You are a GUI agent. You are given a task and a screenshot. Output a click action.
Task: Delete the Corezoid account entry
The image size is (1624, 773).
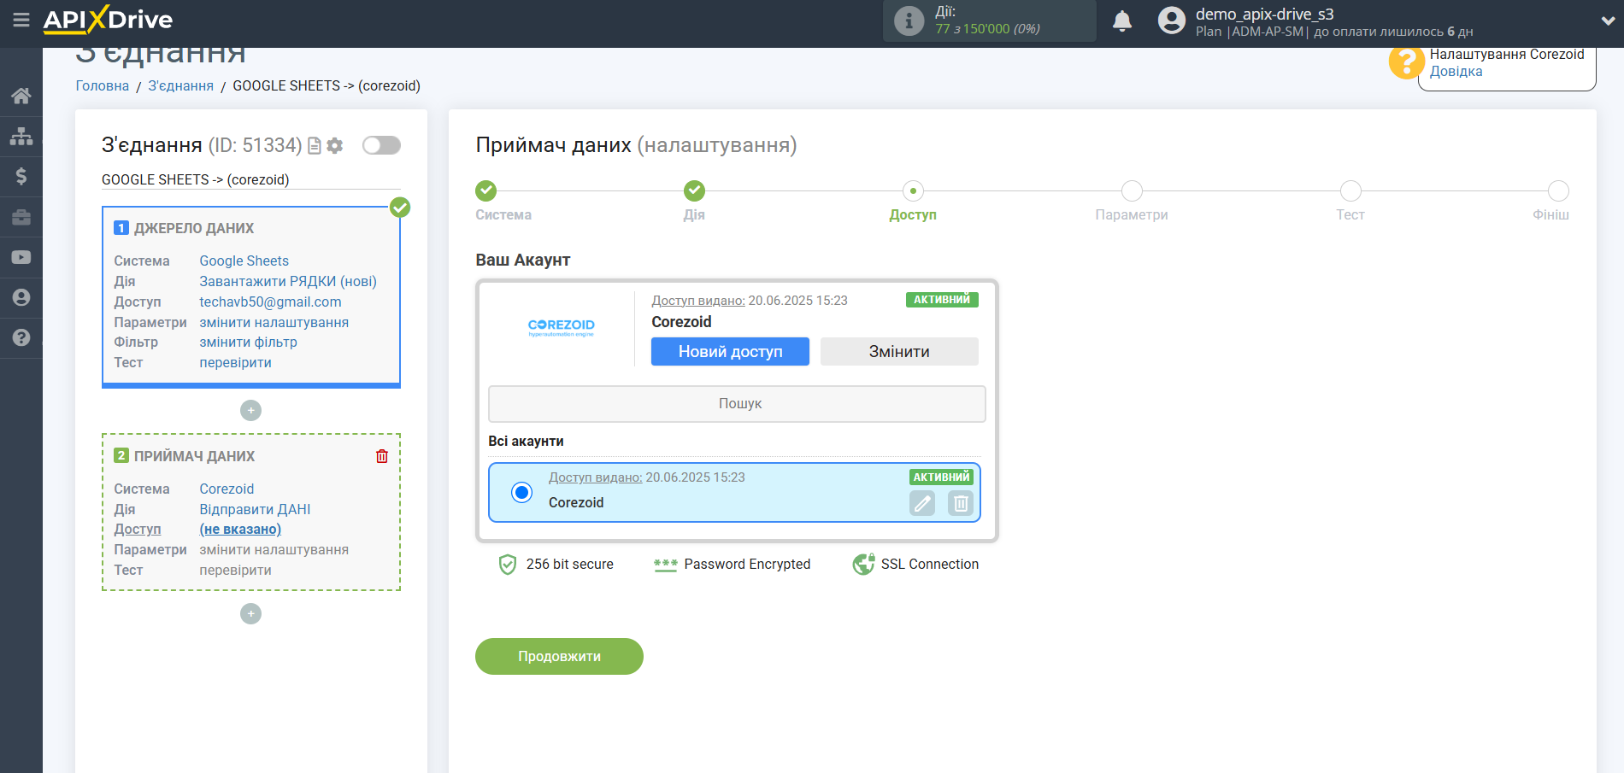(961, 504)
